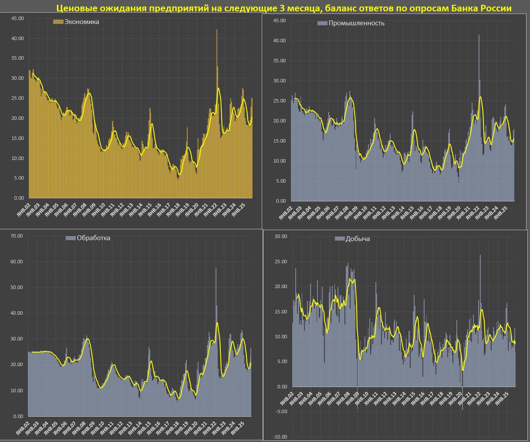Click the -10.00 axis label in Добыча chart

(x=281, y=437)
